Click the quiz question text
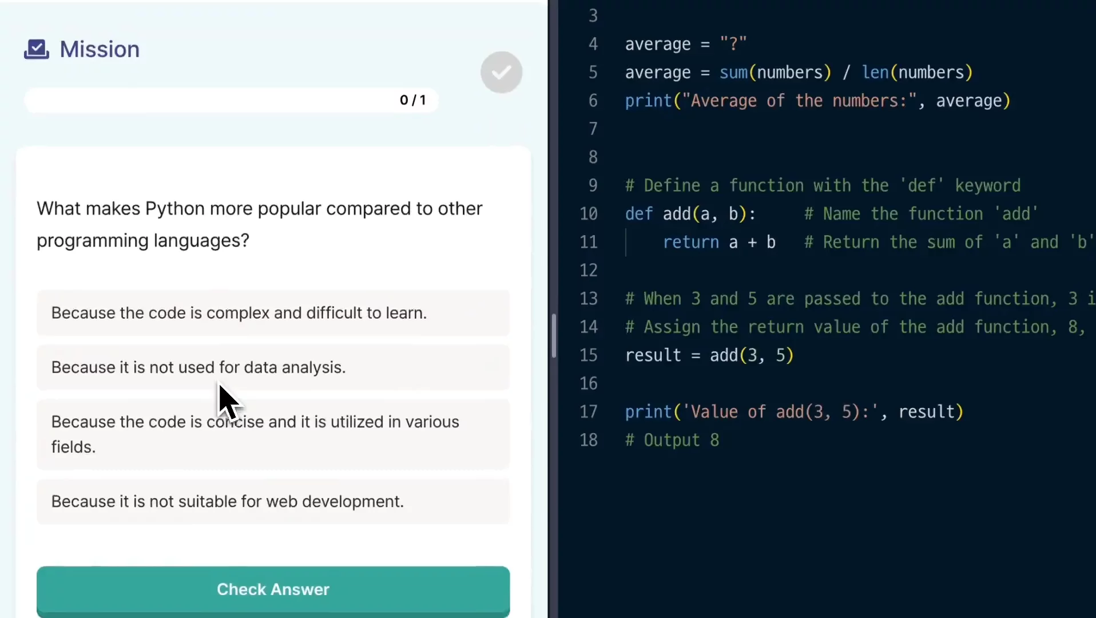The height and width of the screenshot is (618, 1096). 259,224
